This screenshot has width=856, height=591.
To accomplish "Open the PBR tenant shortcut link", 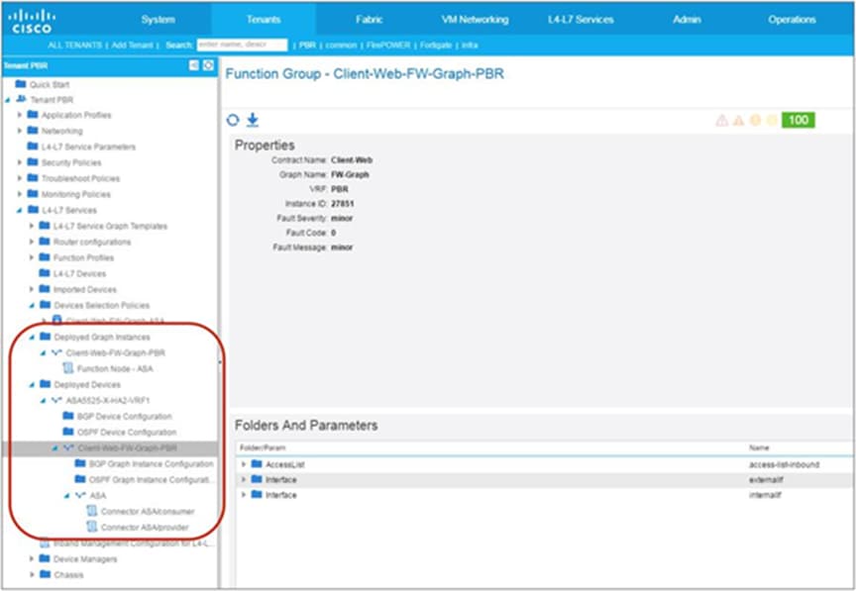I will pyautogui.click(x=307, y=46).
